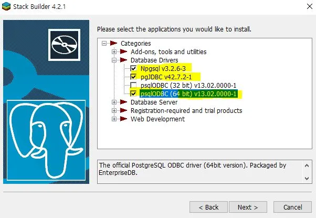Viewport: 316px width, 218px height.
Task: Click the Web Development arrow icon
Action: (123, 119)
